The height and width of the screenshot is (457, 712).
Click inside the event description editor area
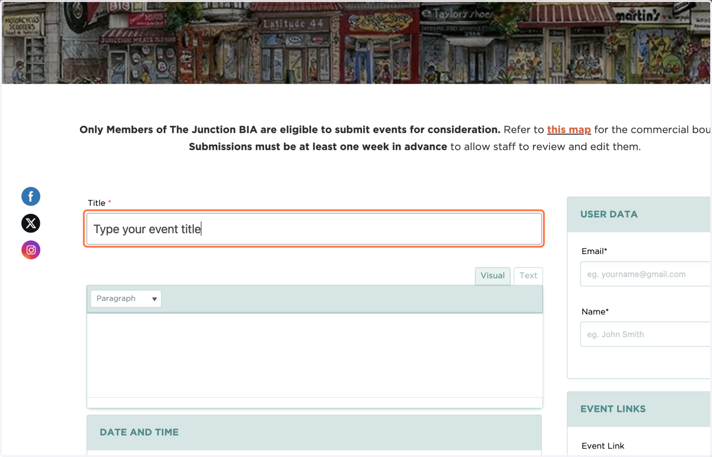pos(314,355)
